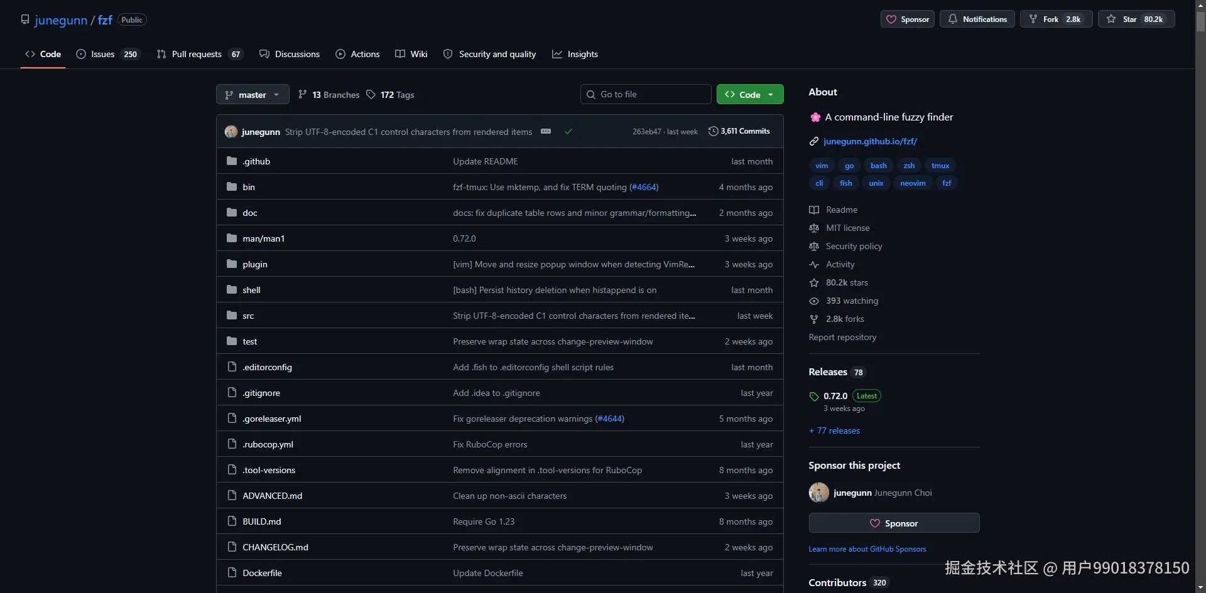Click the go topic tag
Image resolution: width=1206 pixels, height=593 pixels.
pos(849,166)
